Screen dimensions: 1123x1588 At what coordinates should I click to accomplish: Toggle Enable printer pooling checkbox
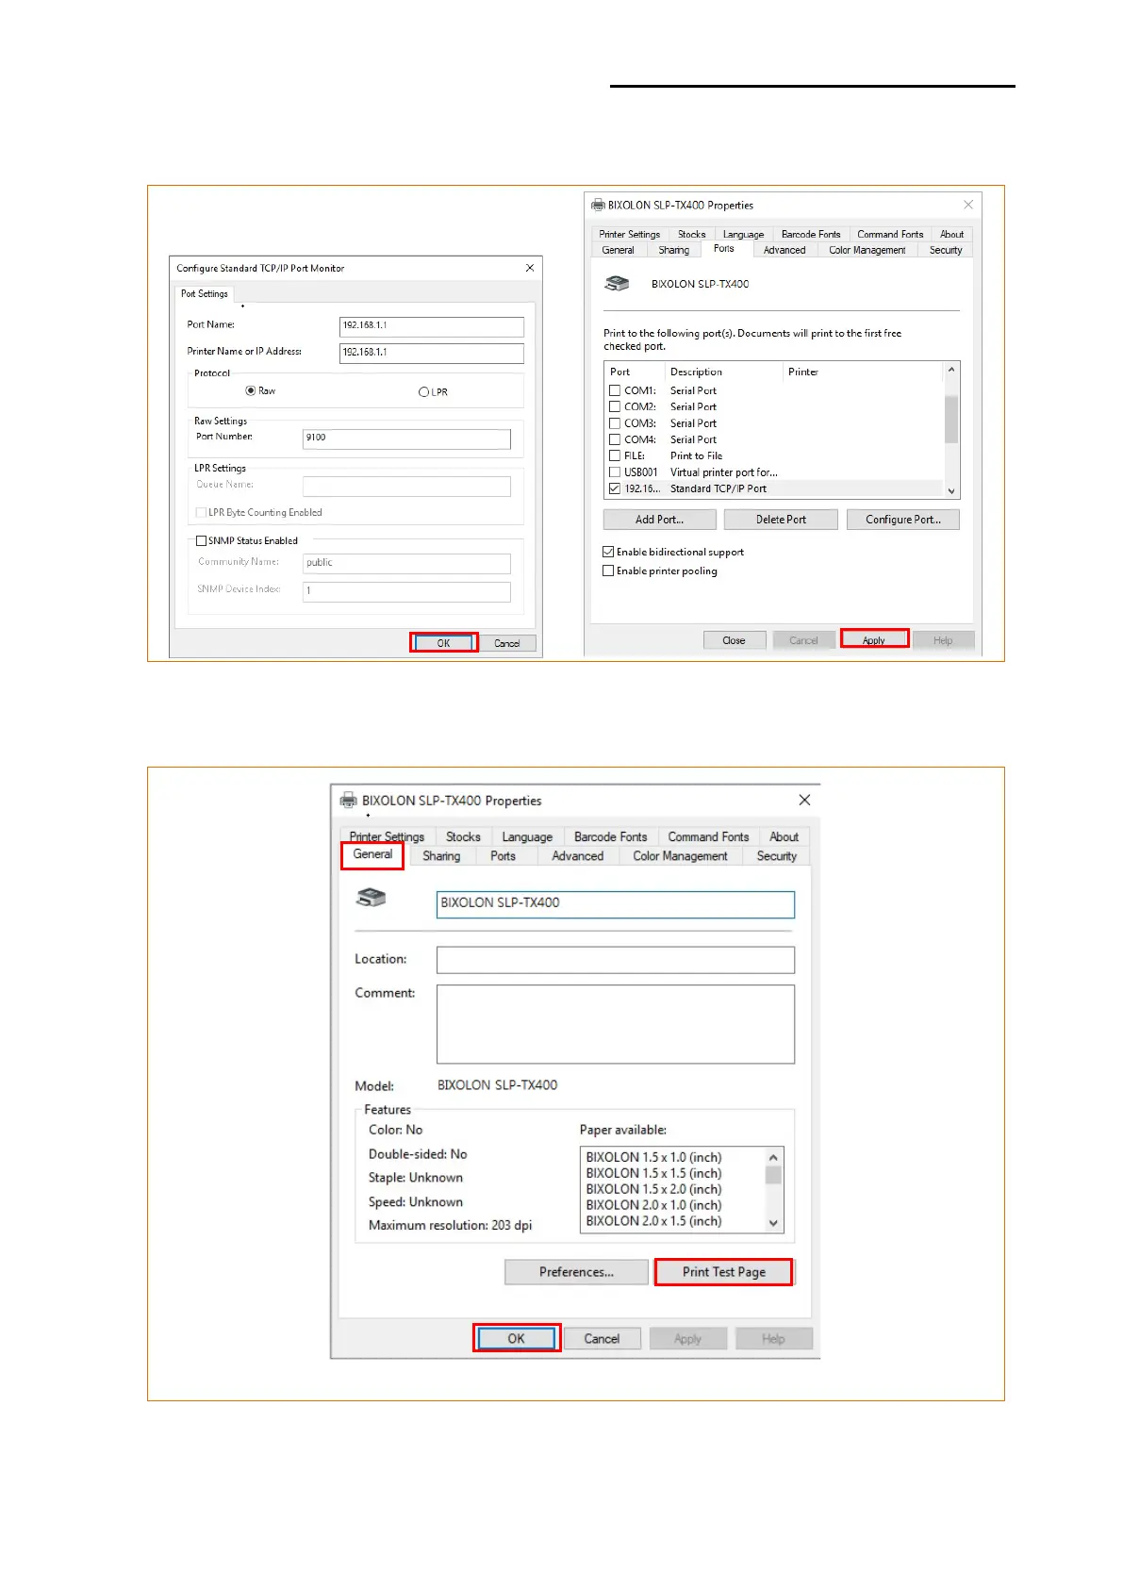tap(608, 571)
